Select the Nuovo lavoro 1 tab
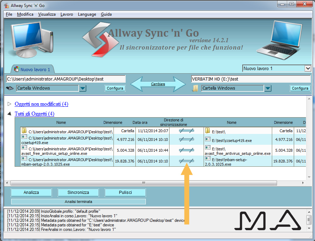 pyautogui.click(x=32, y=69)
